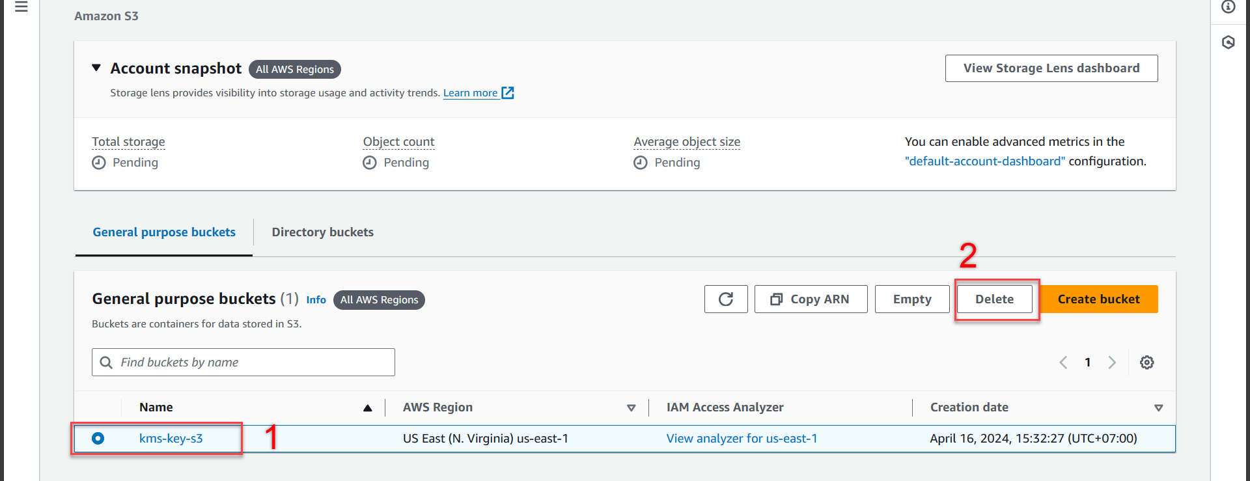Go to previous page of buckets
Viewport: 1250px width, 481px height.
(x=1063, y=363)
